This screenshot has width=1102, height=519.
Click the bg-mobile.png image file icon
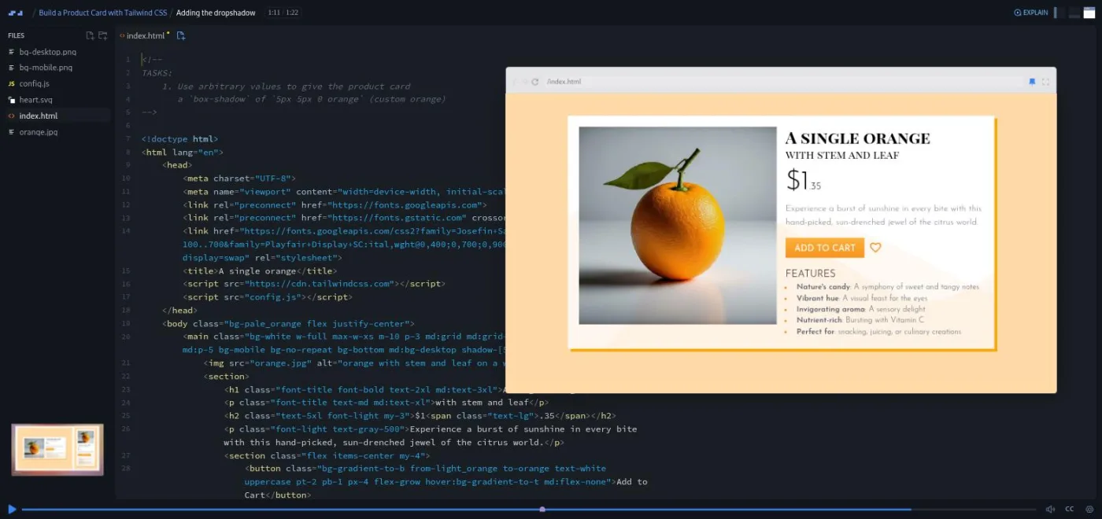click(x=11, y=68)
